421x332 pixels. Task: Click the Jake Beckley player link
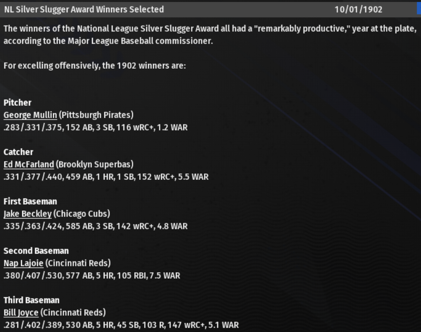(x=27, y=214)
